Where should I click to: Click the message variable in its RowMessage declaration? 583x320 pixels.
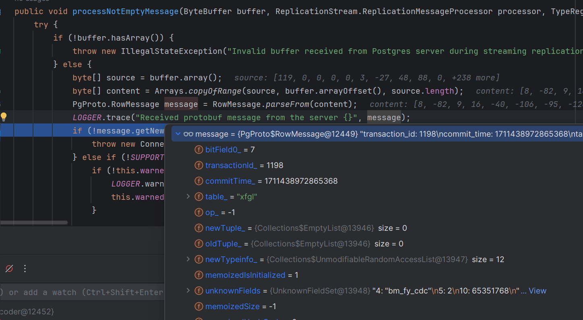click(181, 104)
